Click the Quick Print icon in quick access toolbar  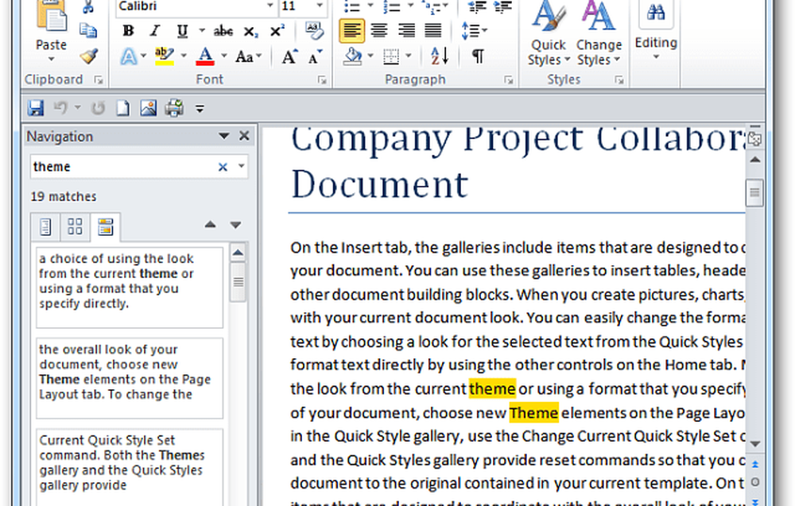(174, 108)
